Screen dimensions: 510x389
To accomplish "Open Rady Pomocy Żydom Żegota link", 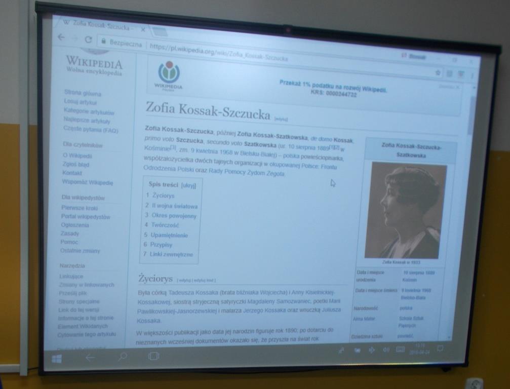I will 247,172.
